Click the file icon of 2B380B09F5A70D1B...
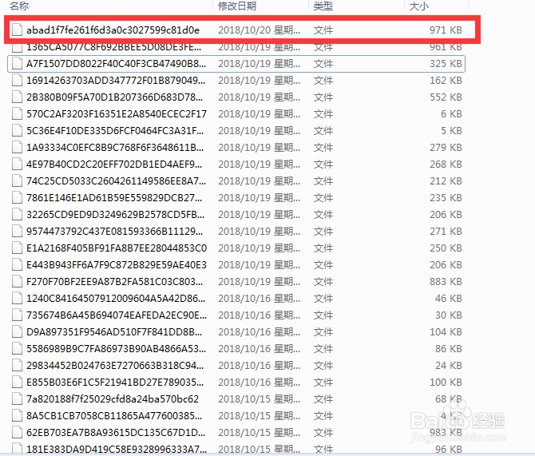The image size is (535, 456). [x=17, y=97]
